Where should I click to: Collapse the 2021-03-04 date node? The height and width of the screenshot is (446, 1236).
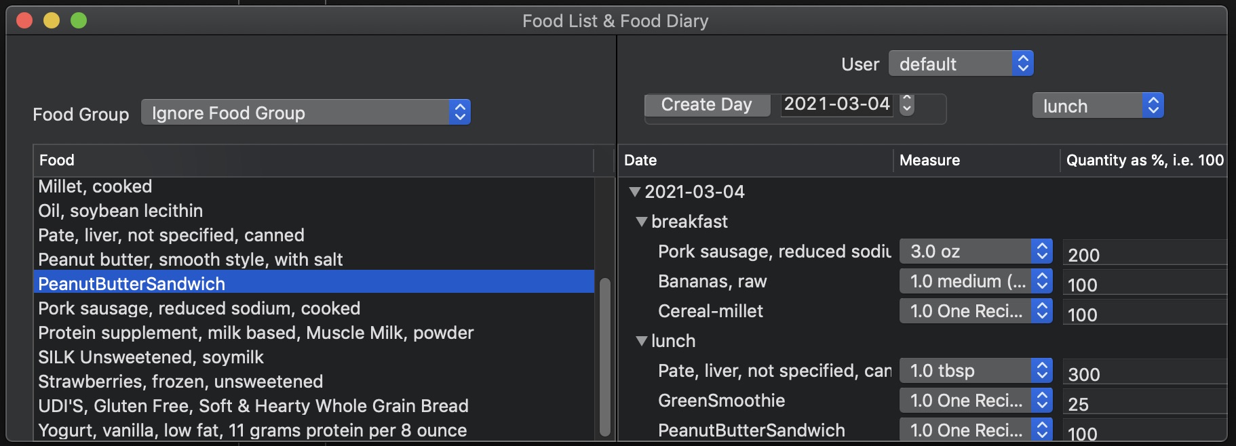pos(635,192)
